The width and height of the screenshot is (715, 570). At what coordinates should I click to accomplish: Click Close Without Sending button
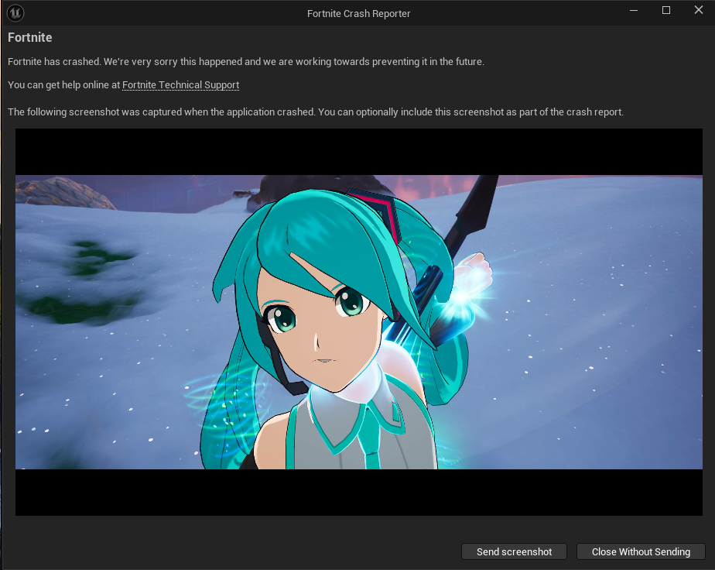(641, 551)
